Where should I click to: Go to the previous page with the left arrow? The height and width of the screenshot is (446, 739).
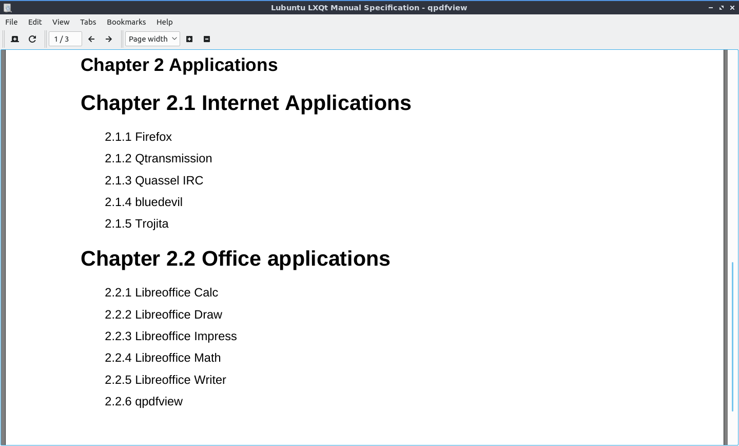pyautogui.click(x=91, y=39)
